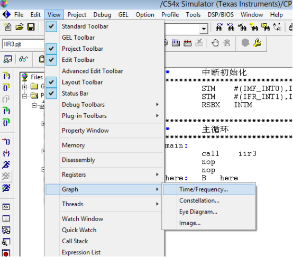Click the red circle record icon at sidebar bottom
This screenshot has height=257, width=293.
coord(6,253)
